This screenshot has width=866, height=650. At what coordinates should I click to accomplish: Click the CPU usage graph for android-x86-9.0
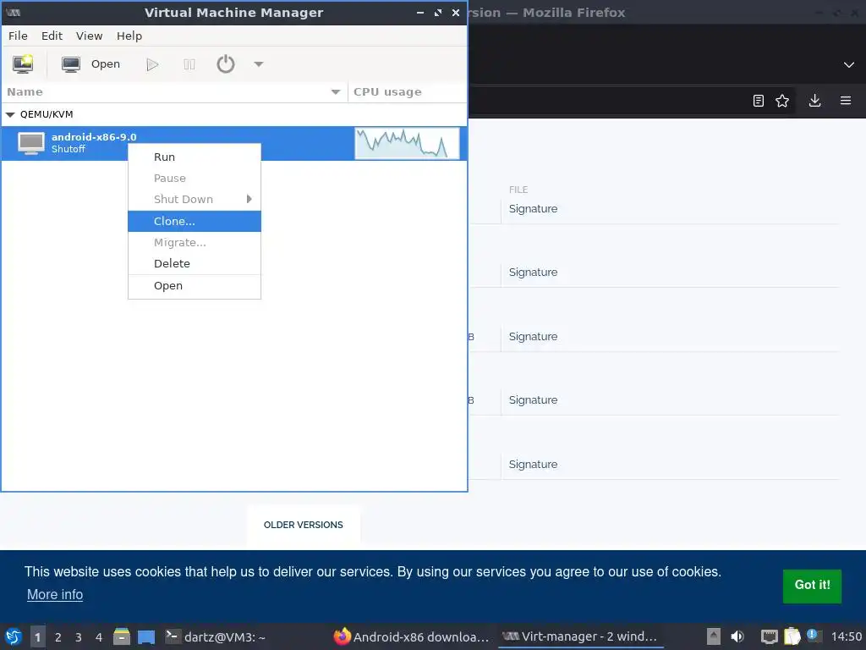407,143
